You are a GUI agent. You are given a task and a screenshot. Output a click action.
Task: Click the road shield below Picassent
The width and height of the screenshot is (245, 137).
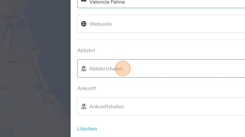[11, 24]
